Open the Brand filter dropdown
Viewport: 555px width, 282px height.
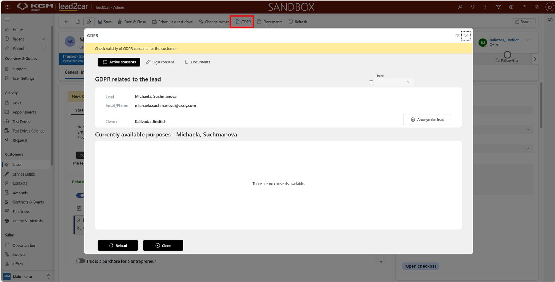coord(394,82)
